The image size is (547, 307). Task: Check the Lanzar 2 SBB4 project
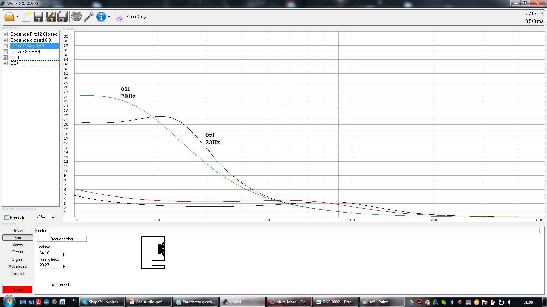pyautogui.click(x=5, y=52)
